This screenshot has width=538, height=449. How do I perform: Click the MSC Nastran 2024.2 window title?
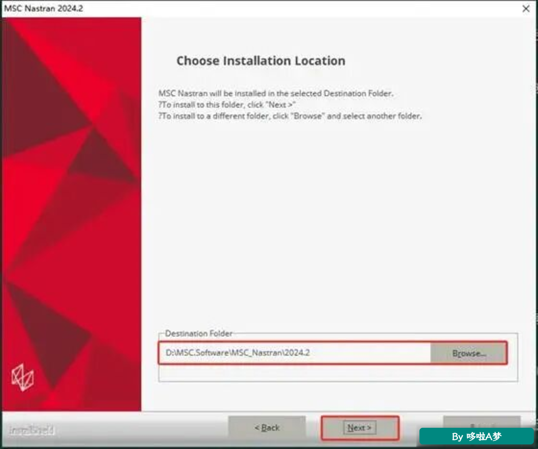44,8
